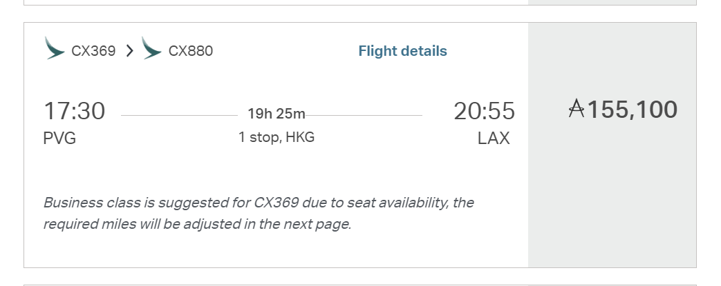Click the 17:30 departure time

[x=74, y=111]
